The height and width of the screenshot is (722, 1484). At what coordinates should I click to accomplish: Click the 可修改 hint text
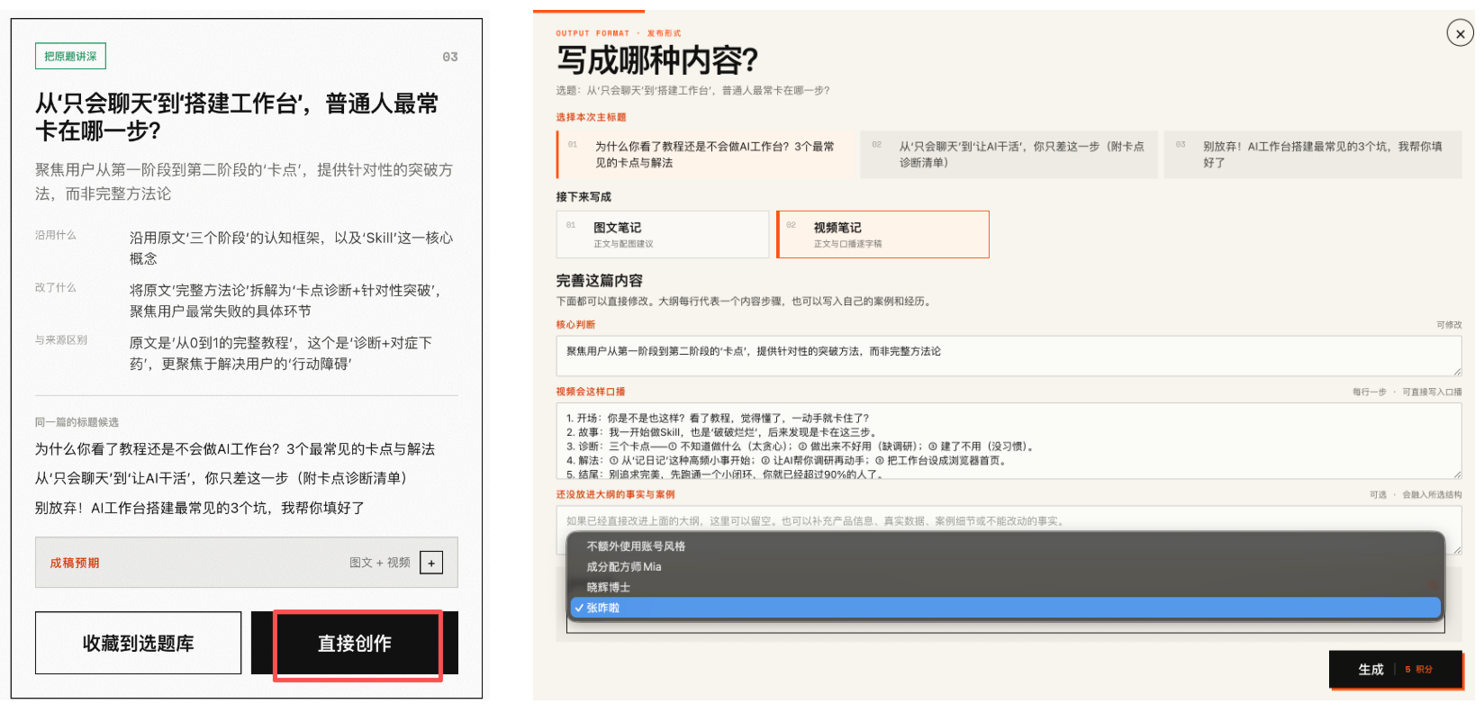[1449, 325]
